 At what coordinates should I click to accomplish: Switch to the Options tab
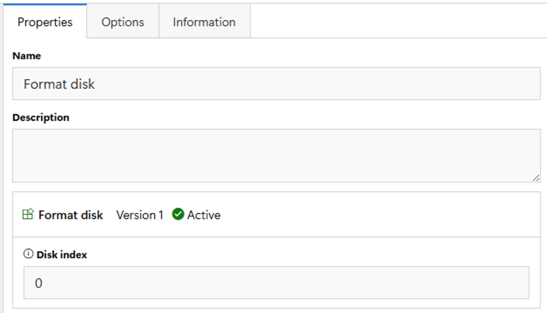pyautogui.click(x=123, y=22)
